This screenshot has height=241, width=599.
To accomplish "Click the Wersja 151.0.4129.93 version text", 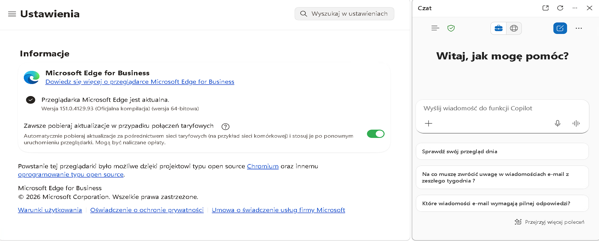I will coord(120,109).
